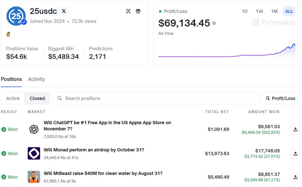
Task: Click the 34,440.4 No at 41¢ detail
Action: [61, 158]
